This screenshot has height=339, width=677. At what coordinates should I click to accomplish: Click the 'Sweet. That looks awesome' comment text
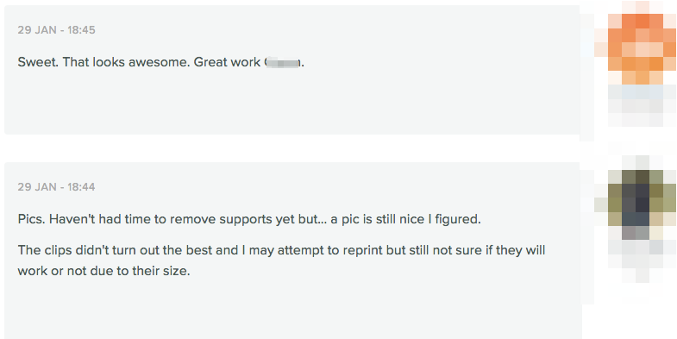pyautogui.click(x=161, y=63)
